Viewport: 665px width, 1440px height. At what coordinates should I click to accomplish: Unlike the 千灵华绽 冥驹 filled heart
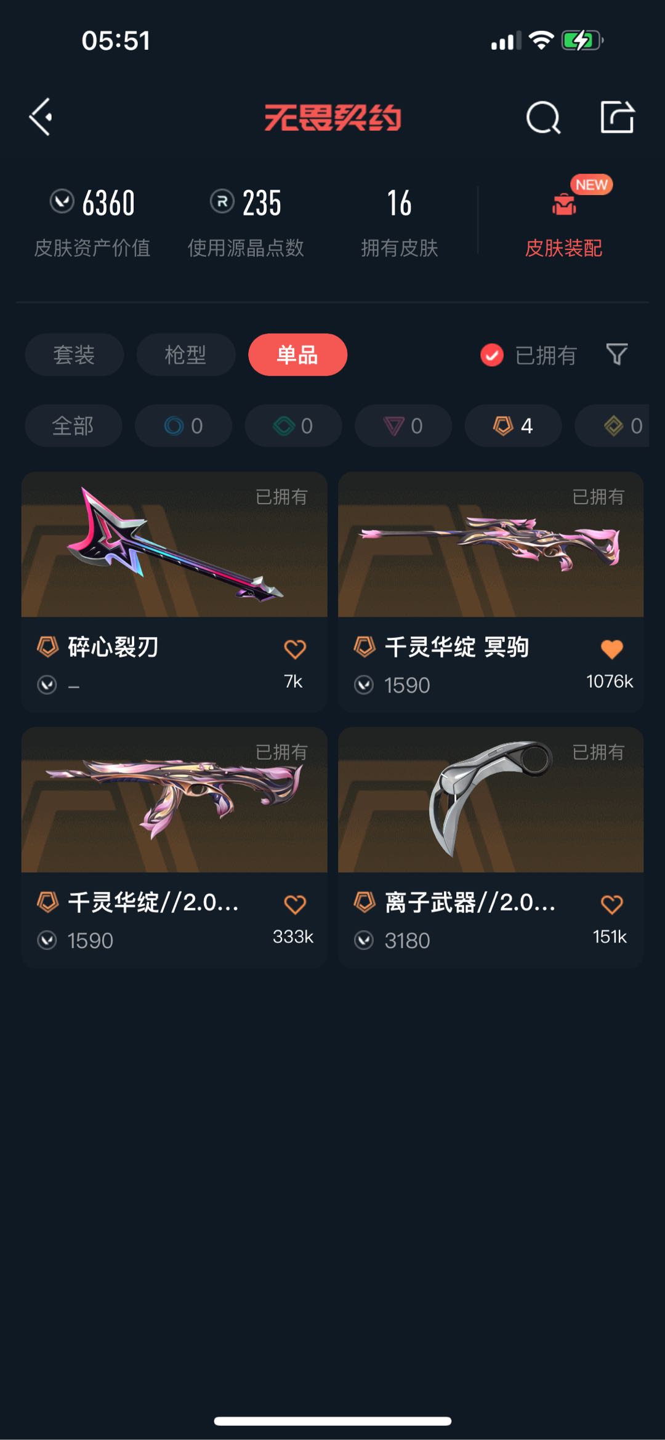[x=611, y=649]
